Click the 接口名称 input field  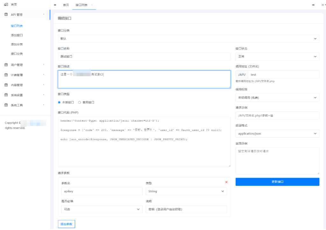tap(144, 57)
